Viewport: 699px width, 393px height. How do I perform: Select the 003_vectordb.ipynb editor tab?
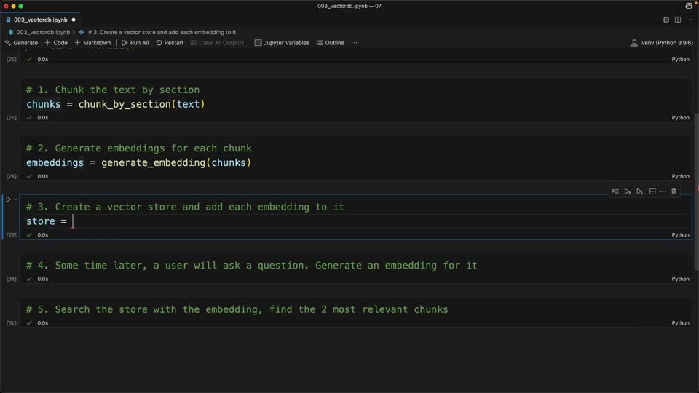(x=40, y=20)
